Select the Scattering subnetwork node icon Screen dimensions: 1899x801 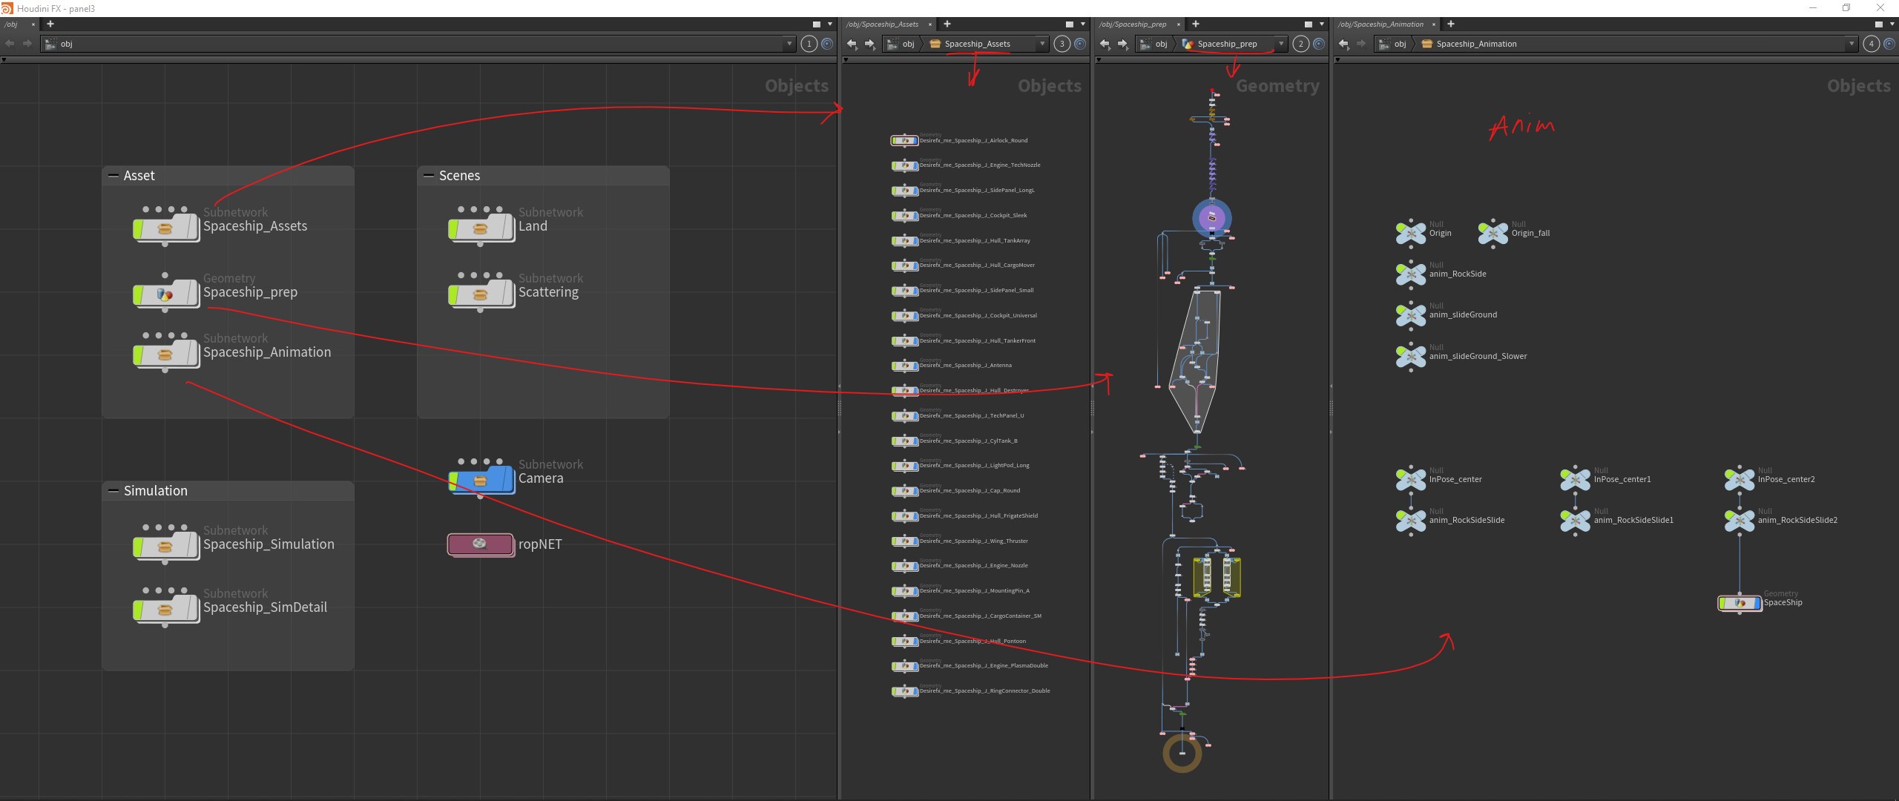482,294
